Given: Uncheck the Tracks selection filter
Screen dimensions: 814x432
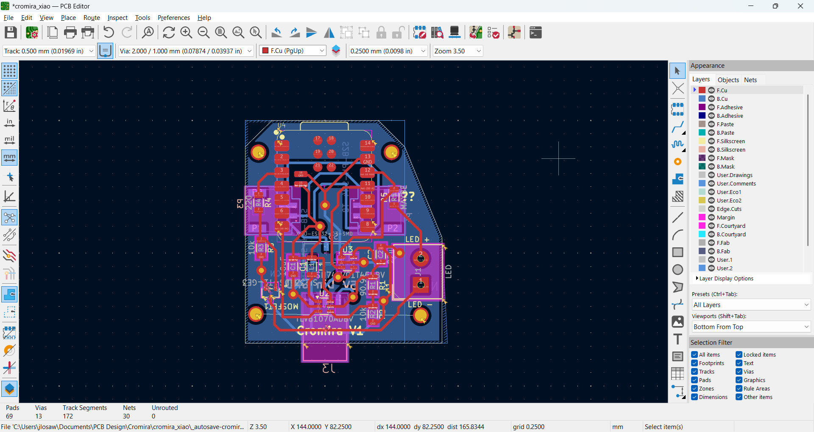Looking at the screenshot, I should coord(694,371).
